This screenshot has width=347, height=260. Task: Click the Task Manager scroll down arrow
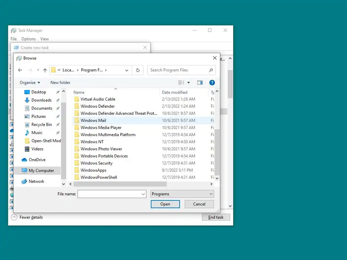(230, 206)
